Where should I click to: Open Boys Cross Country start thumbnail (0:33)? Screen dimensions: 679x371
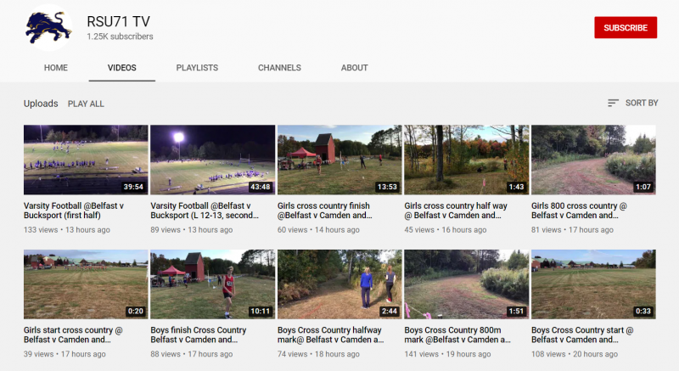(x=593, y=284)
